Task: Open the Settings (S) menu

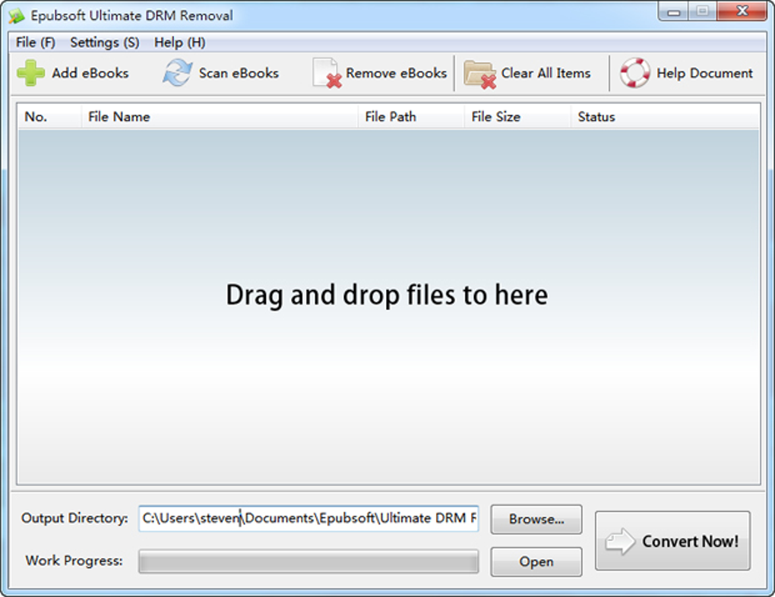Action: [x=104, y=43]
